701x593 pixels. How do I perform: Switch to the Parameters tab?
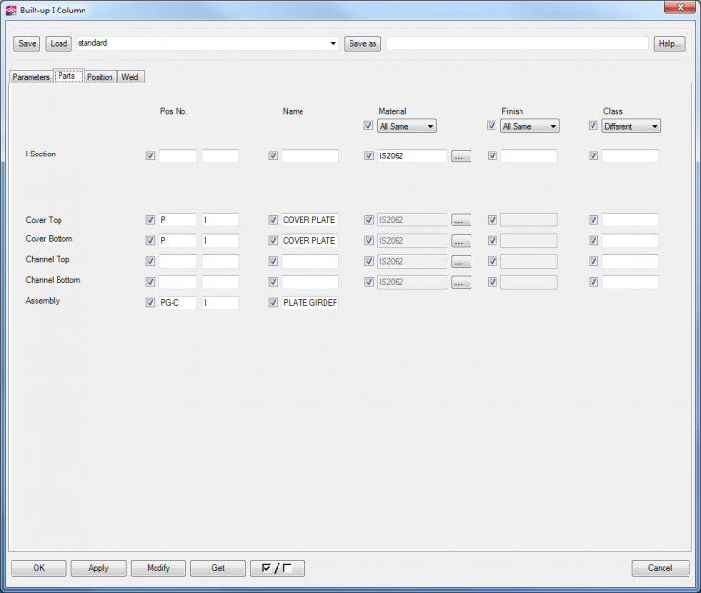click(x=31, y=77)
